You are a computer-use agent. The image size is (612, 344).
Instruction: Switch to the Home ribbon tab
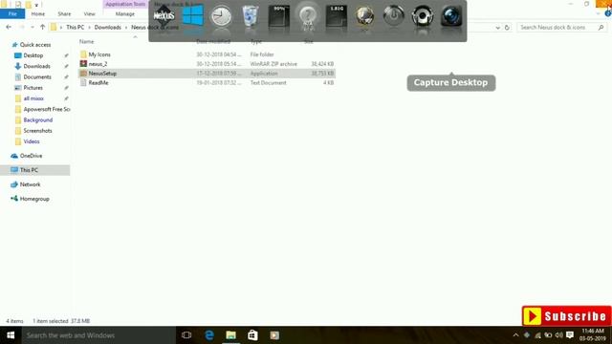[38, 13]
